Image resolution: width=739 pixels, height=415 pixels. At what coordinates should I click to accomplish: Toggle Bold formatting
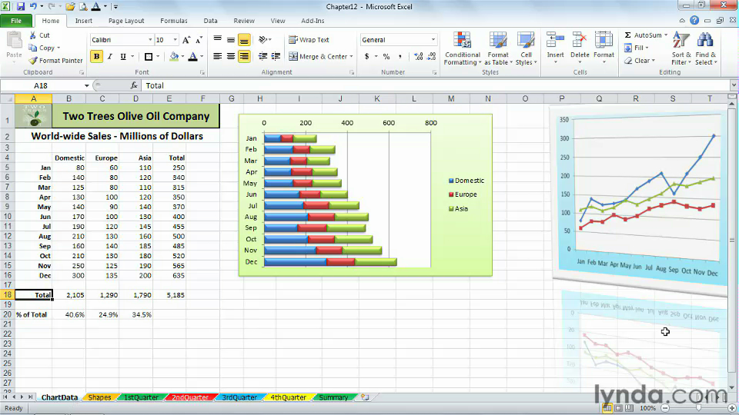tap(97, 56)
